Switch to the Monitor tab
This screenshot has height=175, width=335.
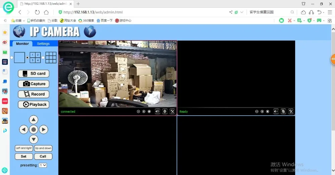coord(22,44)
